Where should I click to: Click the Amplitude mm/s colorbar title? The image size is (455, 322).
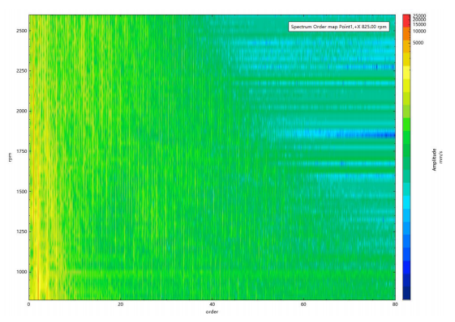pos(438,159)
